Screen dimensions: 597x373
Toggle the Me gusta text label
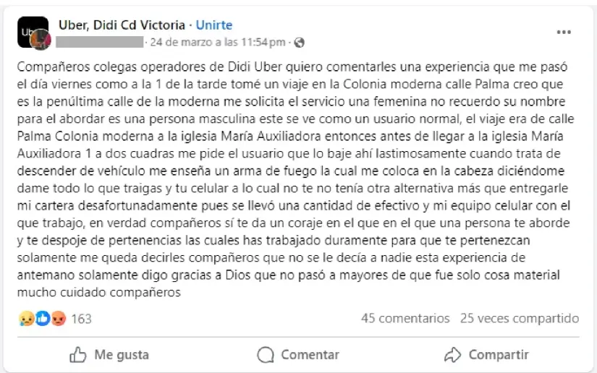(x=122, y=354)
